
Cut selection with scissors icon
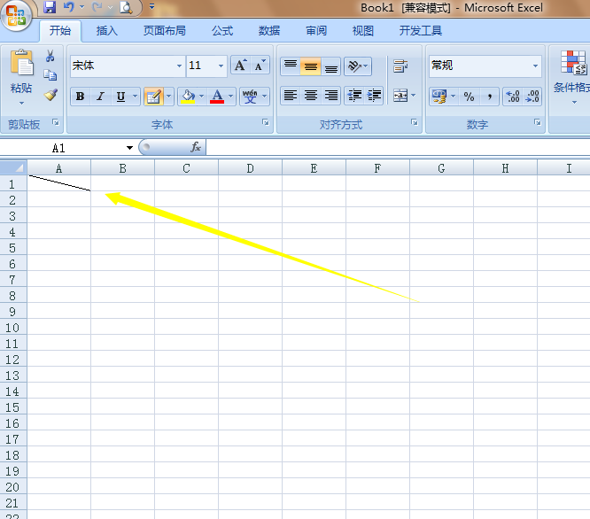(x=50, y=56)
